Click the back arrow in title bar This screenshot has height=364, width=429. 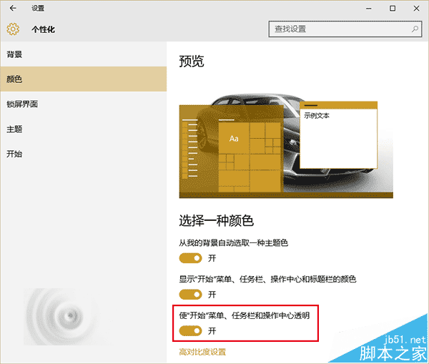[13, 9]
